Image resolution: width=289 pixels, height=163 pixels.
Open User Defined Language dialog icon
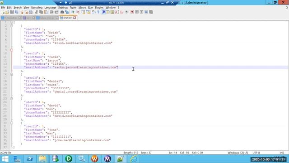[x=108, y=12]
